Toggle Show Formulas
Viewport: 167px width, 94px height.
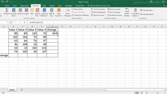114,9
